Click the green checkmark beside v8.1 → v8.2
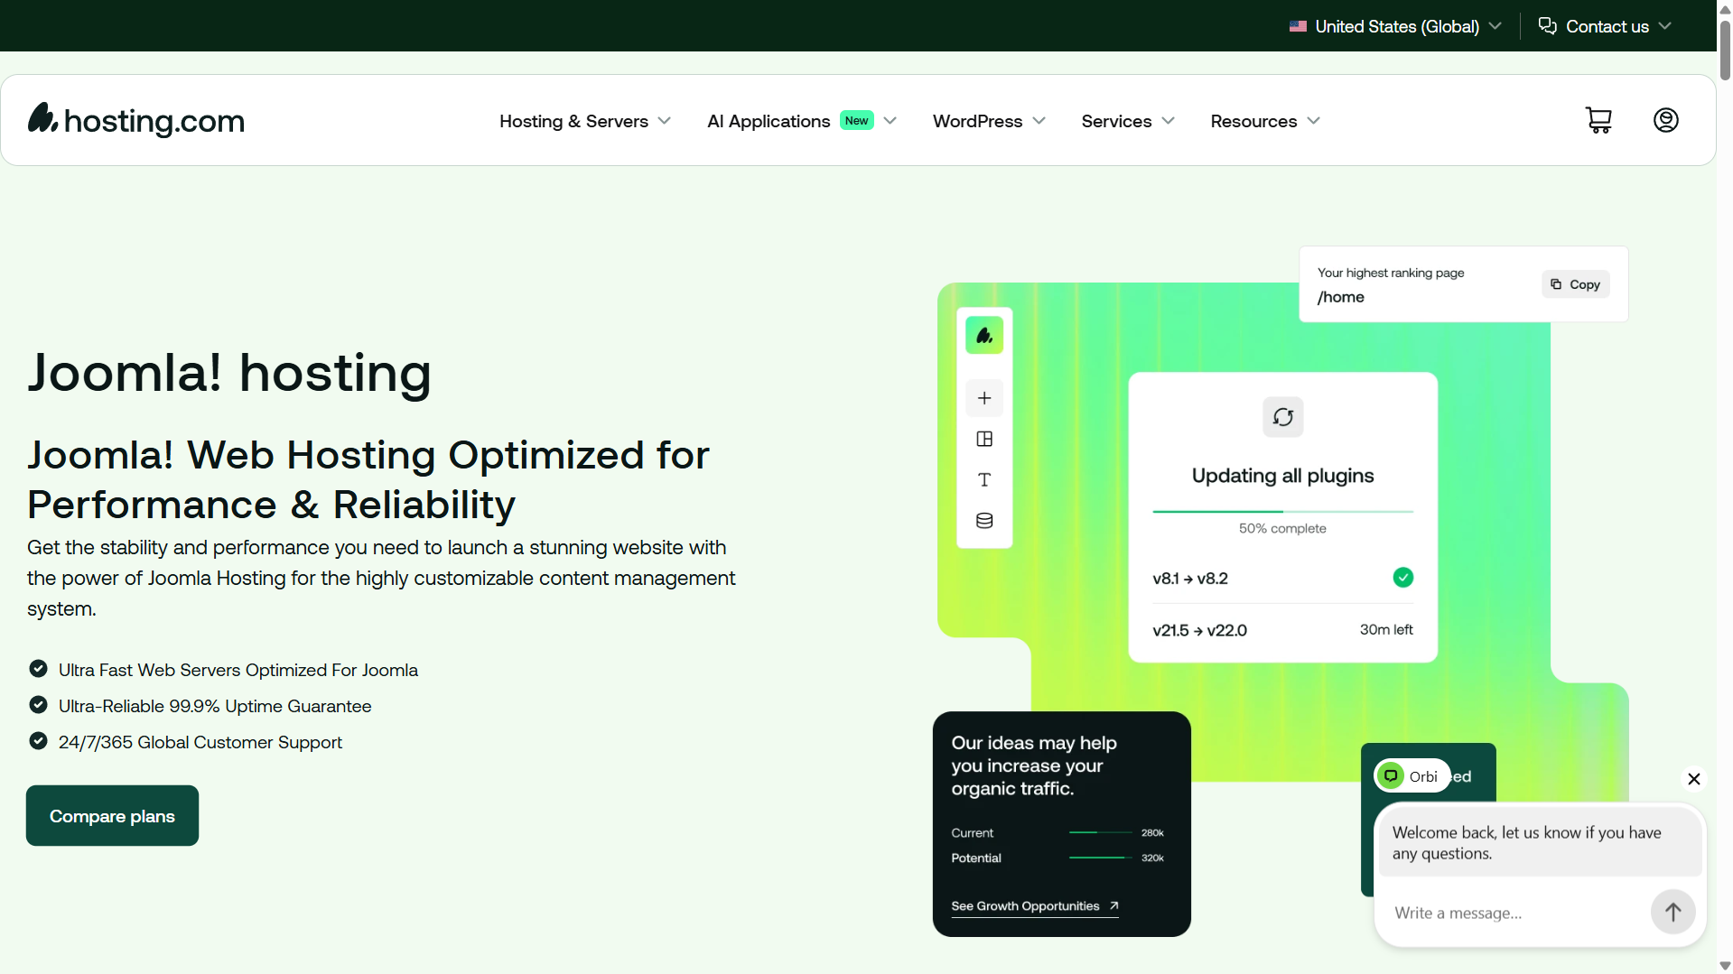The height and width of the screenshot is (974, 1733). [1403, 578]
